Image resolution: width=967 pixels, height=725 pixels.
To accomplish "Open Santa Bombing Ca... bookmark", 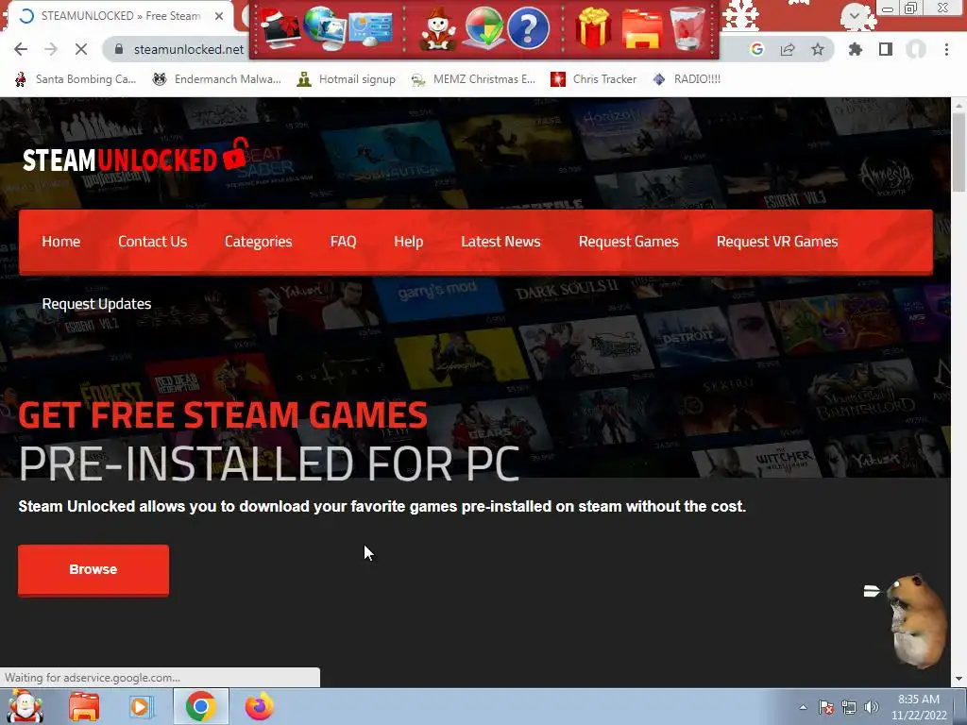I will 76,79.
